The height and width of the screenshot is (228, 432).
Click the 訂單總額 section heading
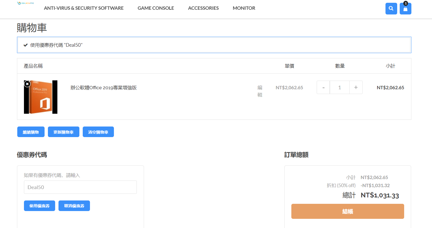[296, 155]
